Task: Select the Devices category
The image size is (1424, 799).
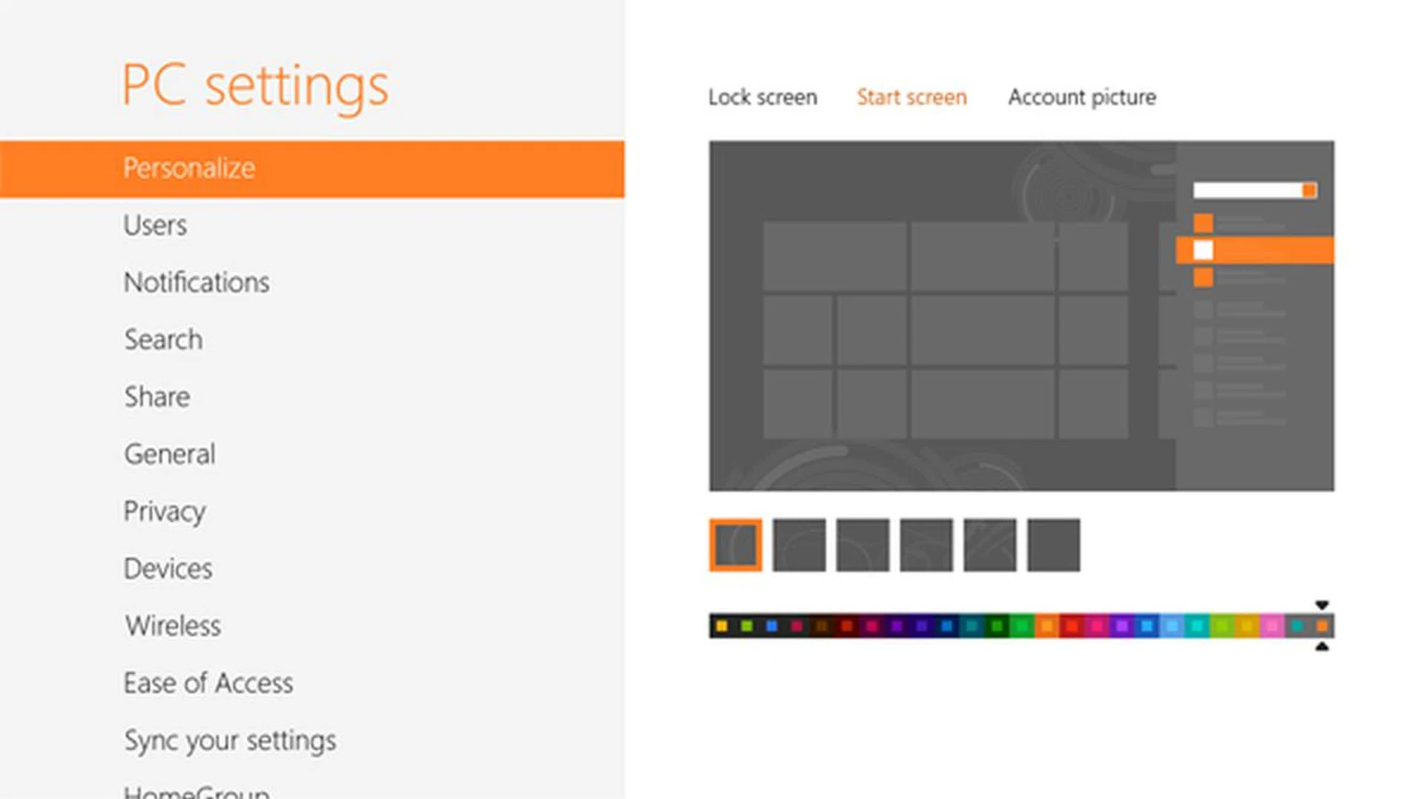Action: [x=168, y=568]
